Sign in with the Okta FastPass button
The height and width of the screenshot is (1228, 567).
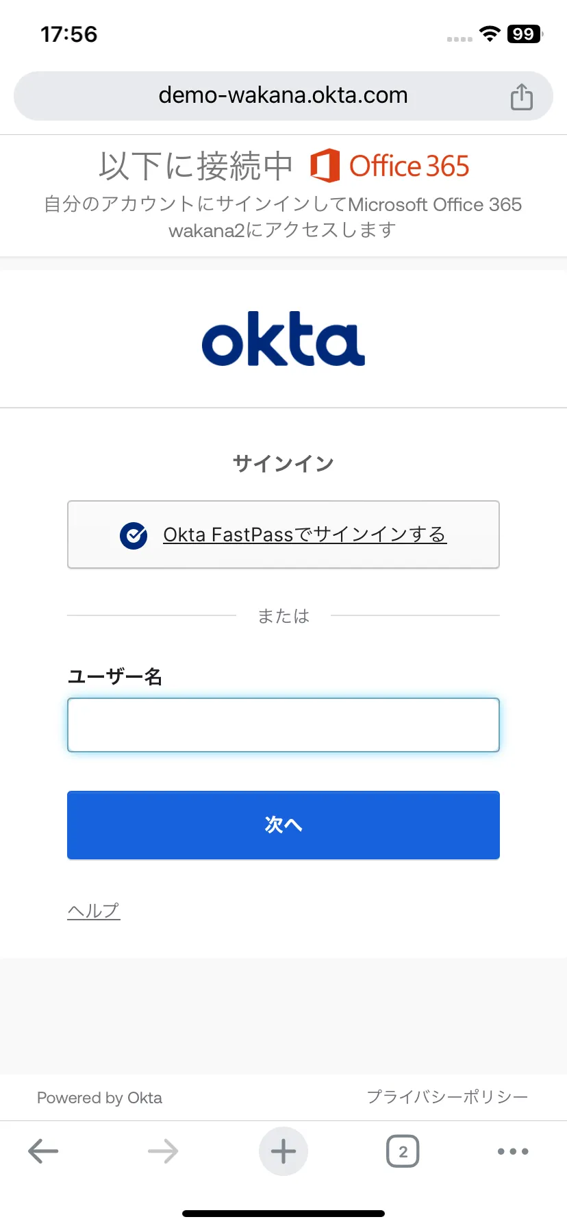(x=283, y=535)
